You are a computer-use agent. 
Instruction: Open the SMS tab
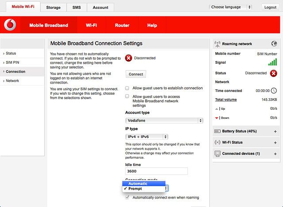click(76, 8)
